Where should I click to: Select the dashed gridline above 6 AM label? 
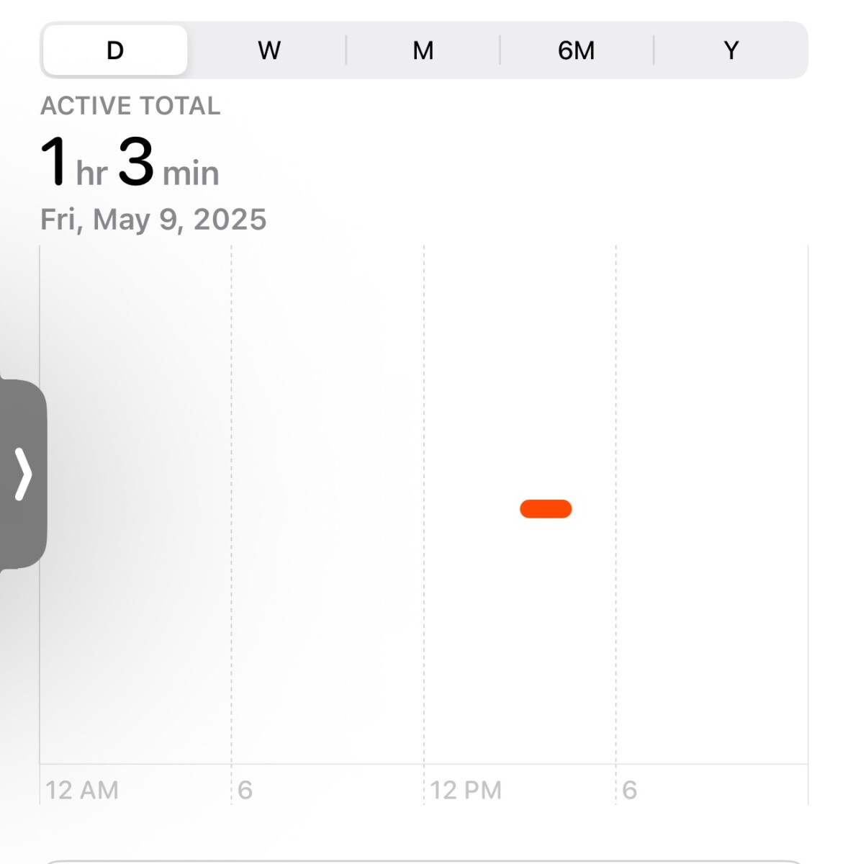[x=232, y=504]
